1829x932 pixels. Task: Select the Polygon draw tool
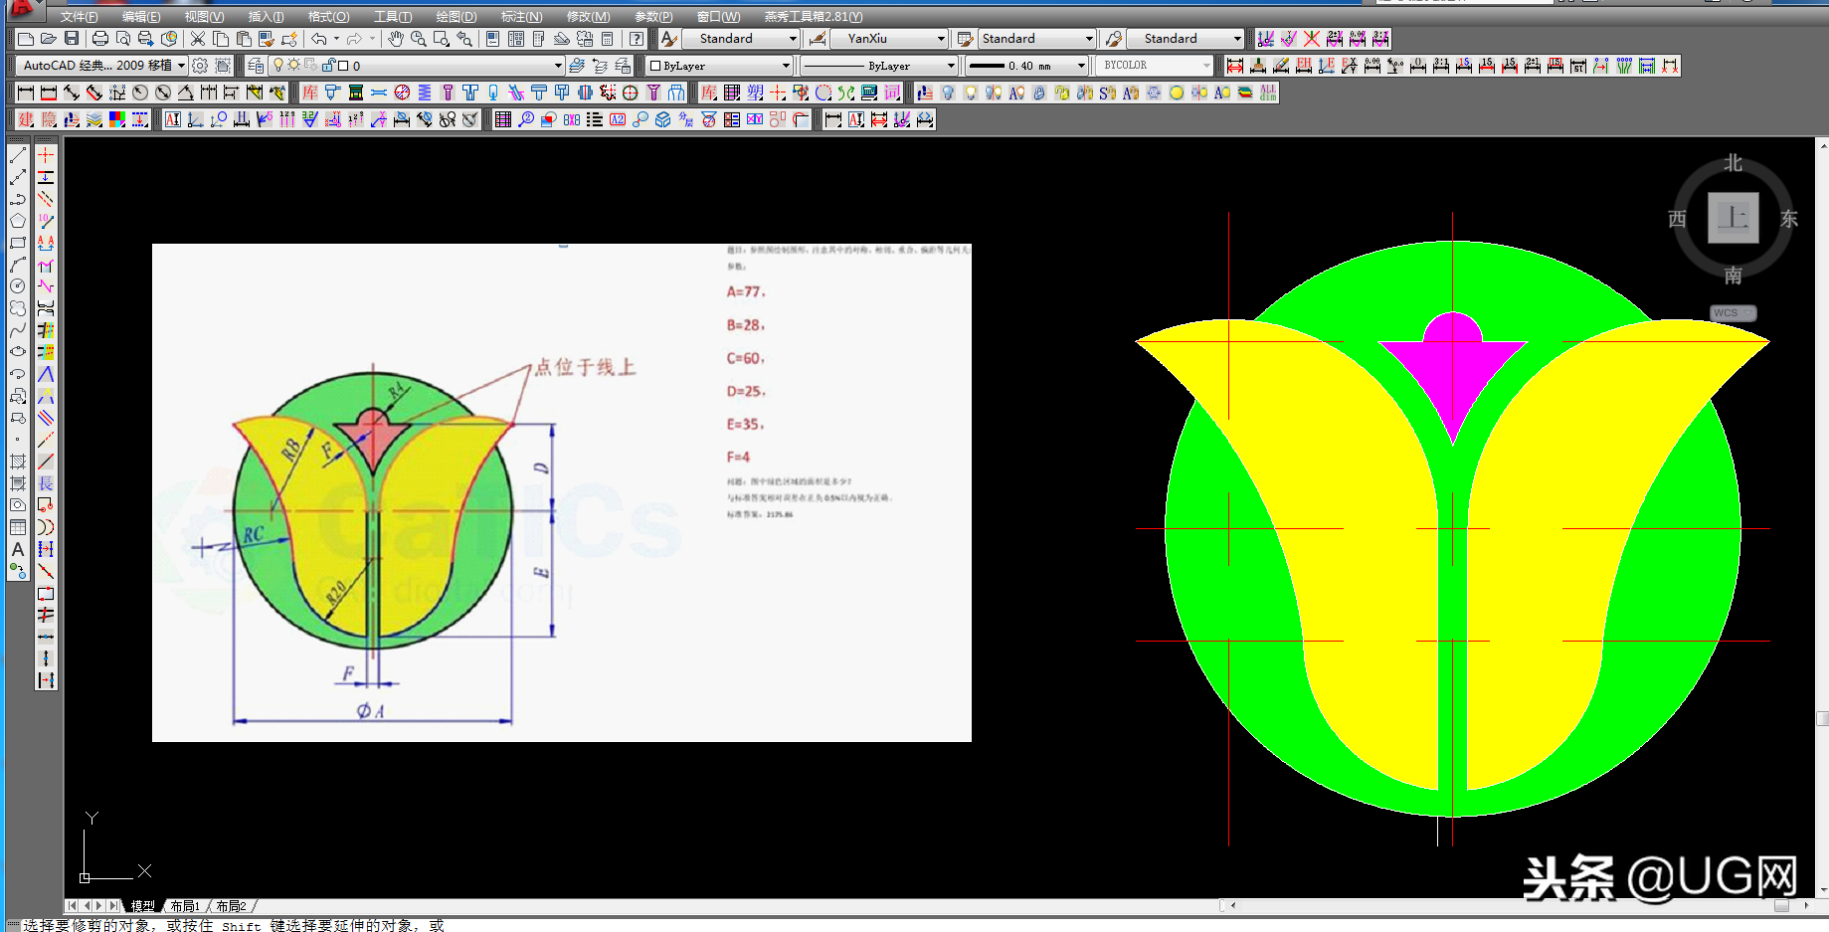tap(18, 221)
